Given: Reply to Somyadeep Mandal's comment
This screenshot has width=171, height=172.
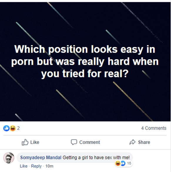Looking at the screenshot, I should pos(36,166).
